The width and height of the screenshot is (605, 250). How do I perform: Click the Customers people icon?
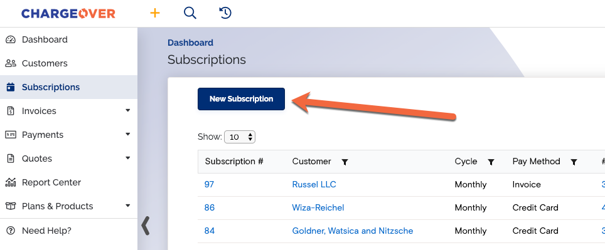click(11, 63)
